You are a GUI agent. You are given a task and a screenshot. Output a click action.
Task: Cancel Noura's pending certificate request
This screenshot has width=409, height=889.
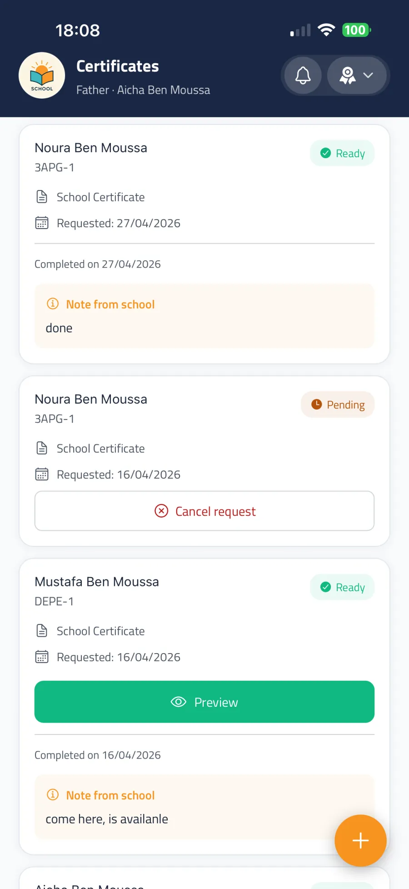[204, 511]
